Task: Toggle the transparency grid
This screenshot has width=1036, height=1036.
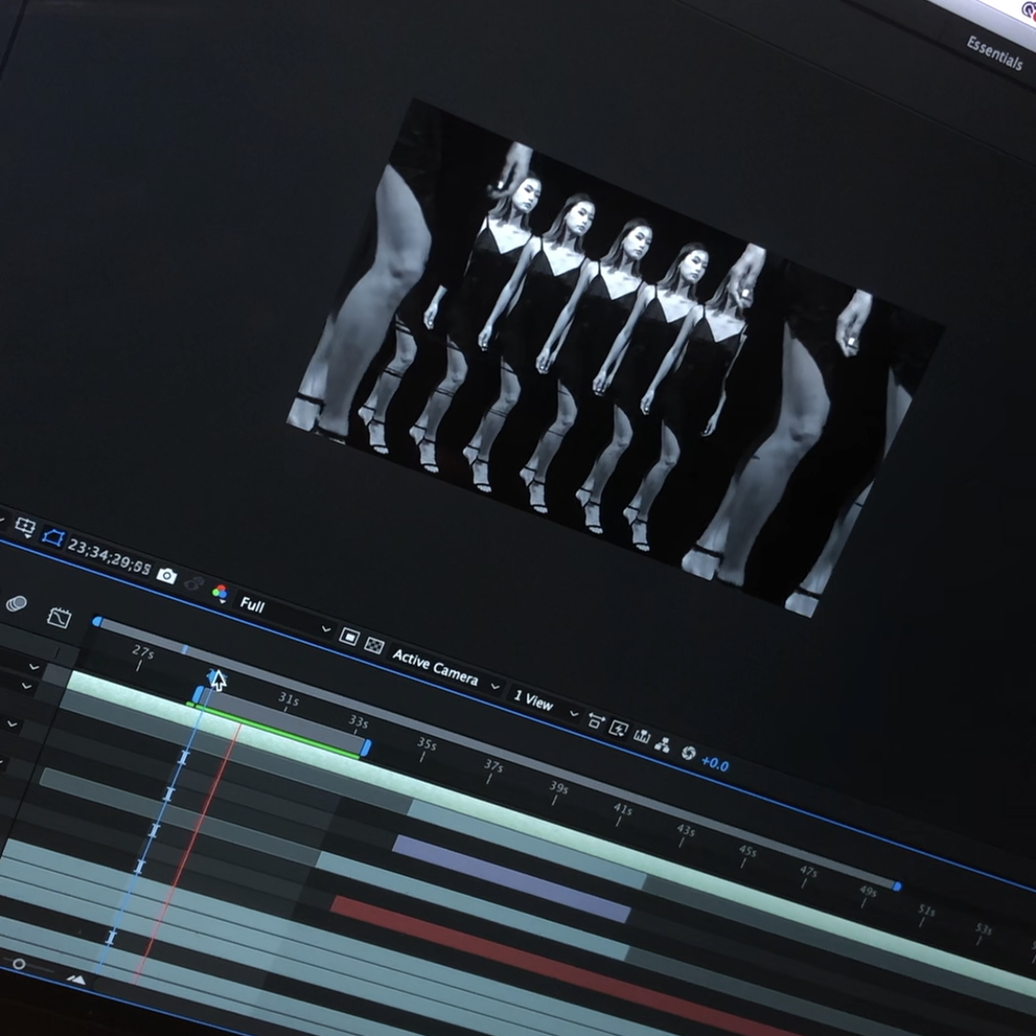Action: click(x=374, y=645)
